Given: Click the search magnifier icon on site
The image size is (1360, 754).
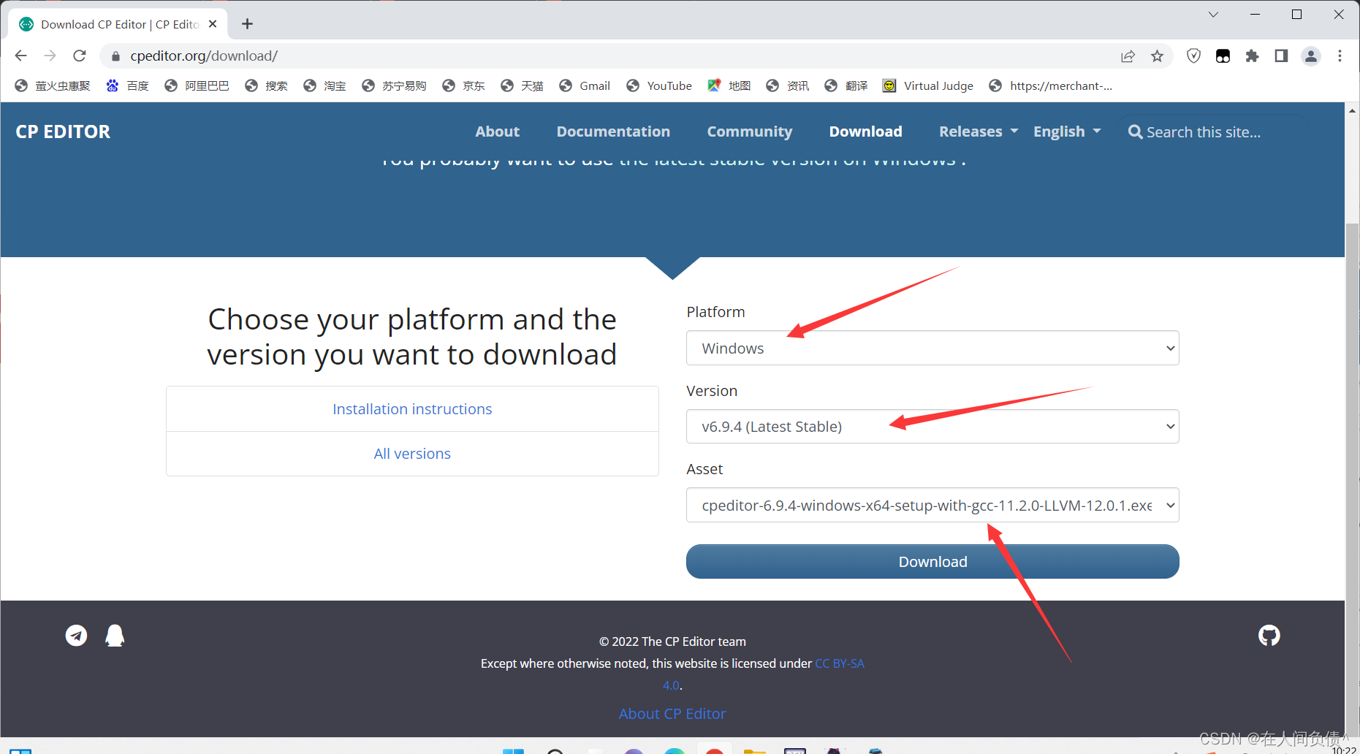Looking at the screenshot, I should pos(1135,132).
